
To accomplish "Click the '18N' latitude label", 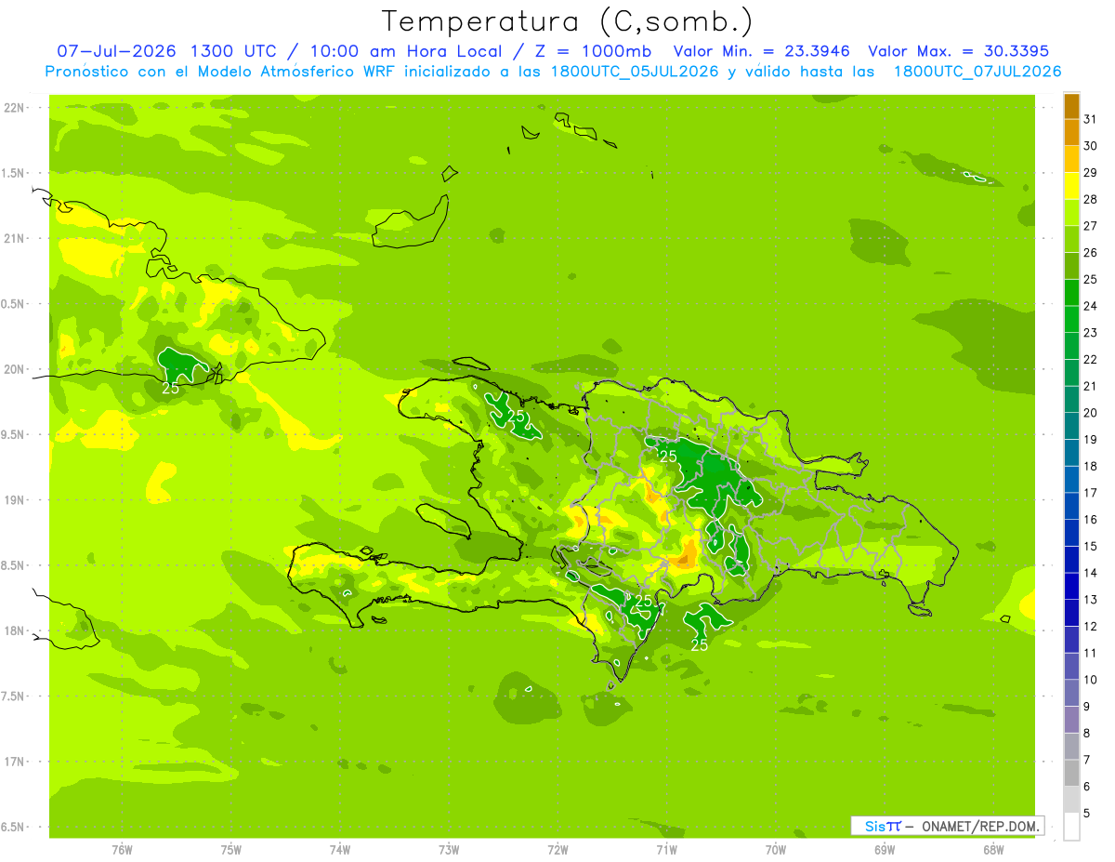I will [16, 630].
